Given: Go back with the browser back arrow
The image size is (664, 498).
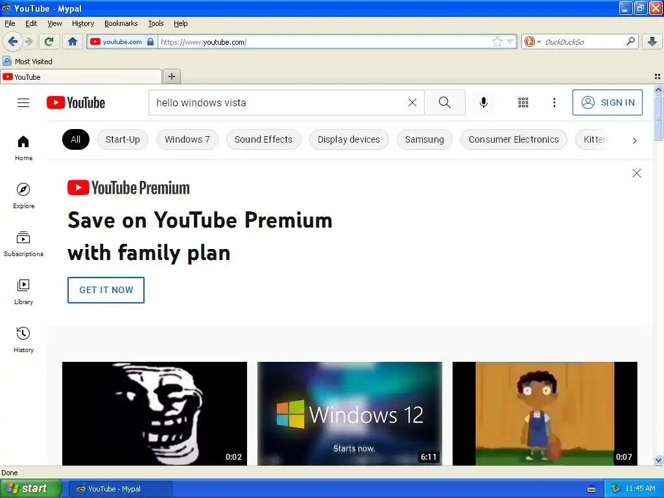Looking at the screenshot, I should 13,41.
